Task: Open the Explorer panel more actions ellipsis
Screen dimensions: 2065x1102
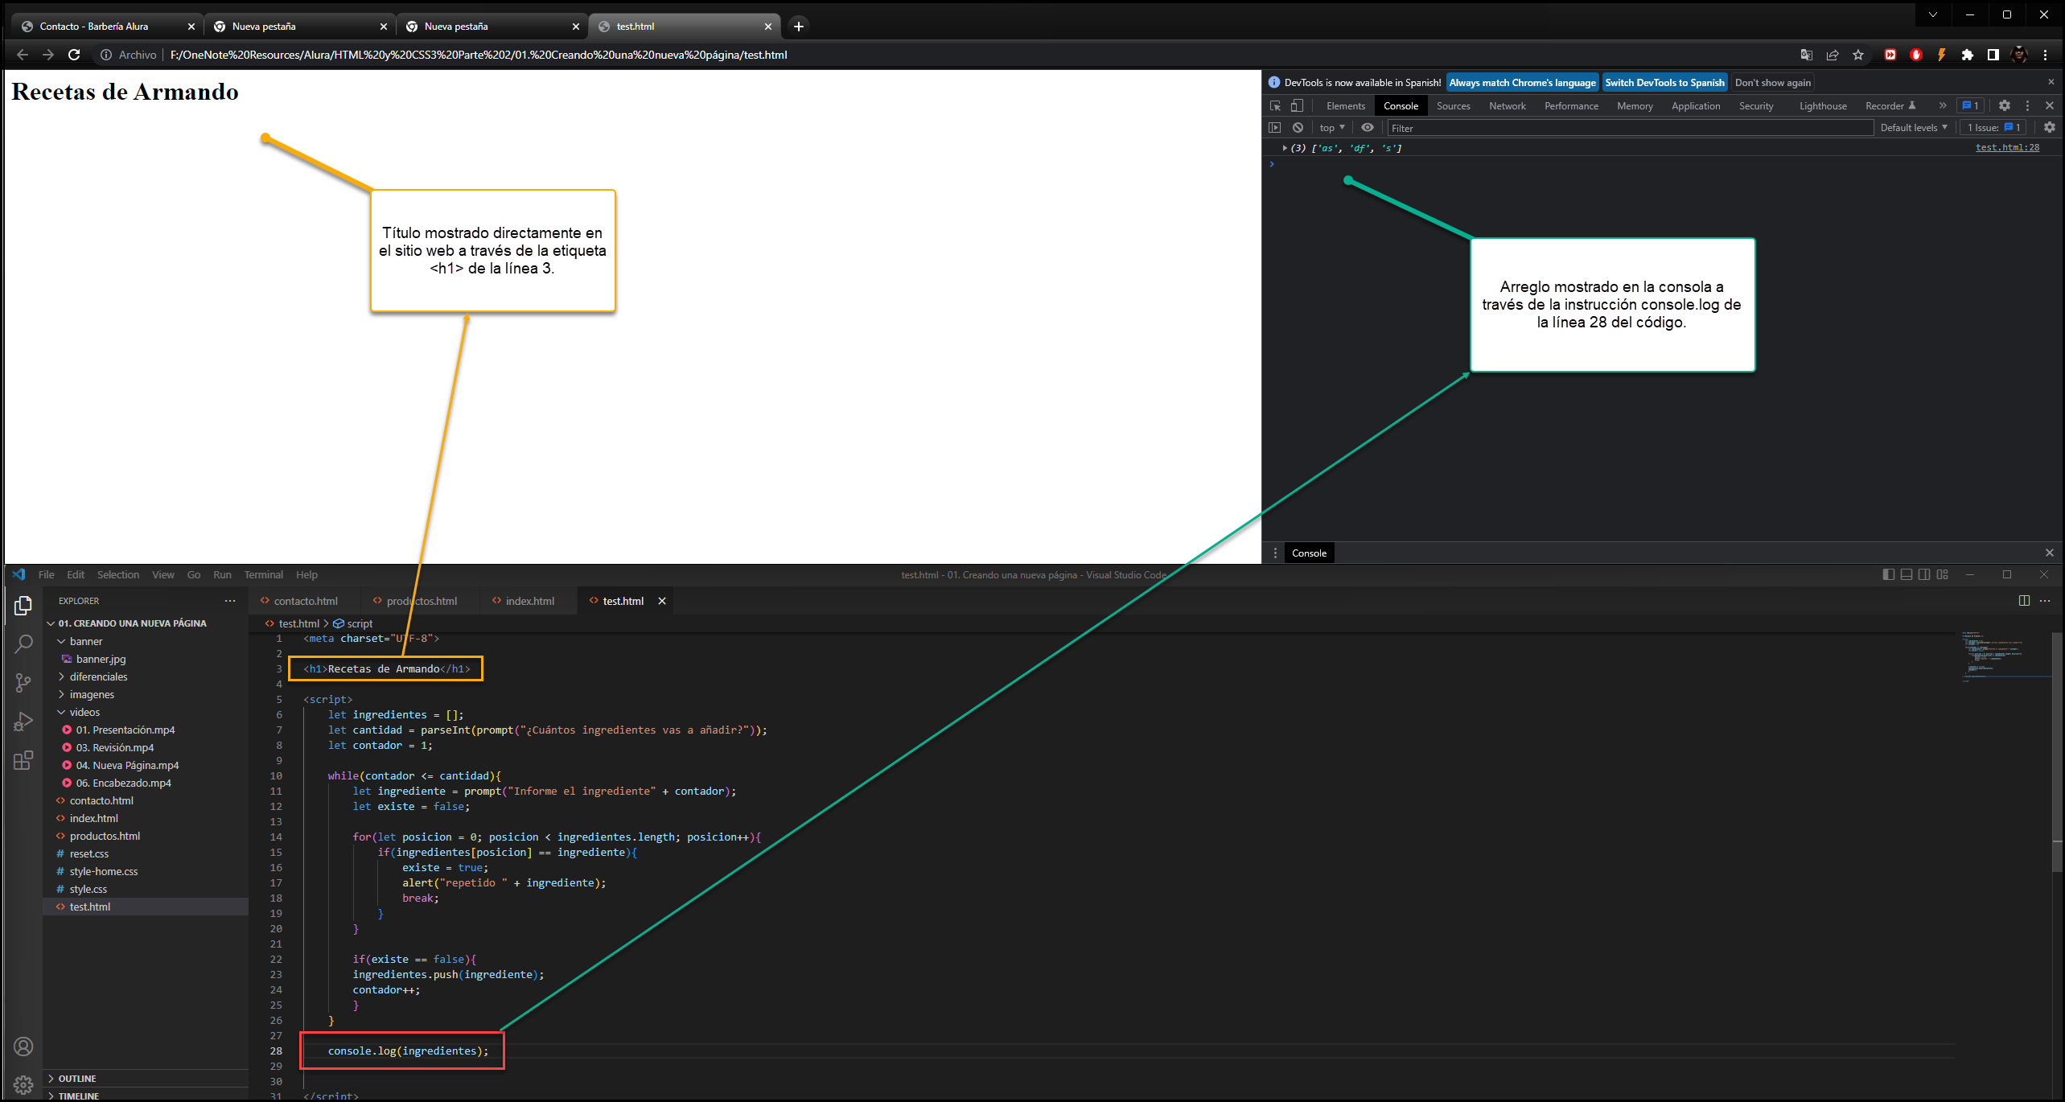Action: (x=230, y=601)
